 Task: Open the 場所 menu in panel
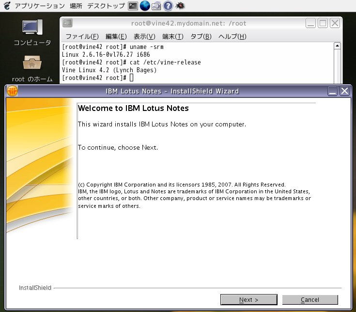coord(76,6)
